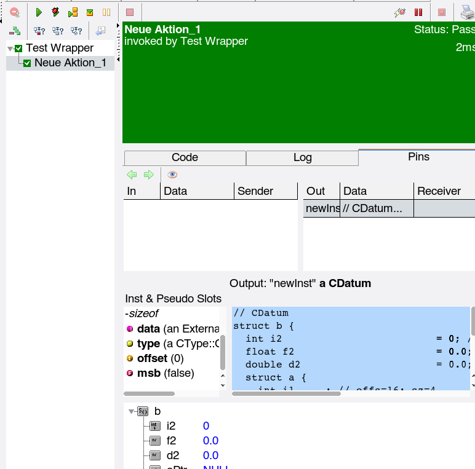Click the slots list down scroll arrow
The height and width of the screenshot is (469, 475).
(222, 385)
